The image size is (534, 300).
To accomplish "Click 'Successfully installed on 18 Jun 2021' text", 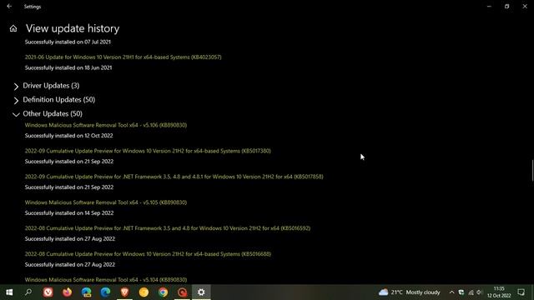I will 68,67.
